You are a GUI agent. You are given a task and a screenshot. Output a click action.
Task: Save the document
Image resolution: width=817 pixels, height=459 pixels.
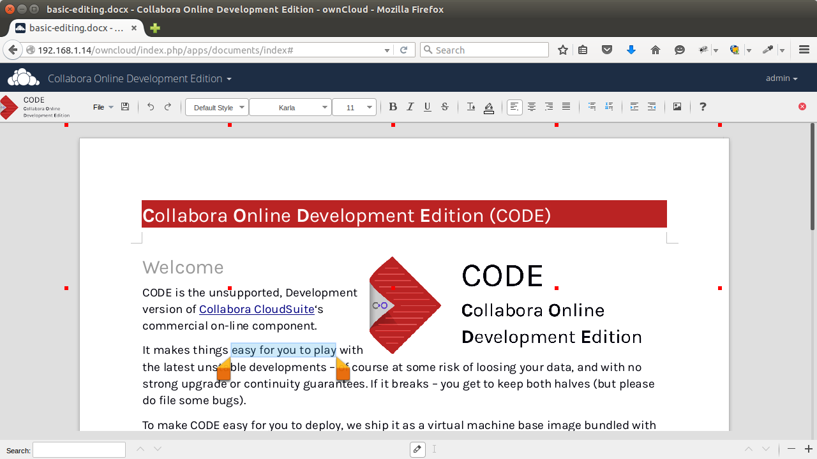tap(125, 106)
